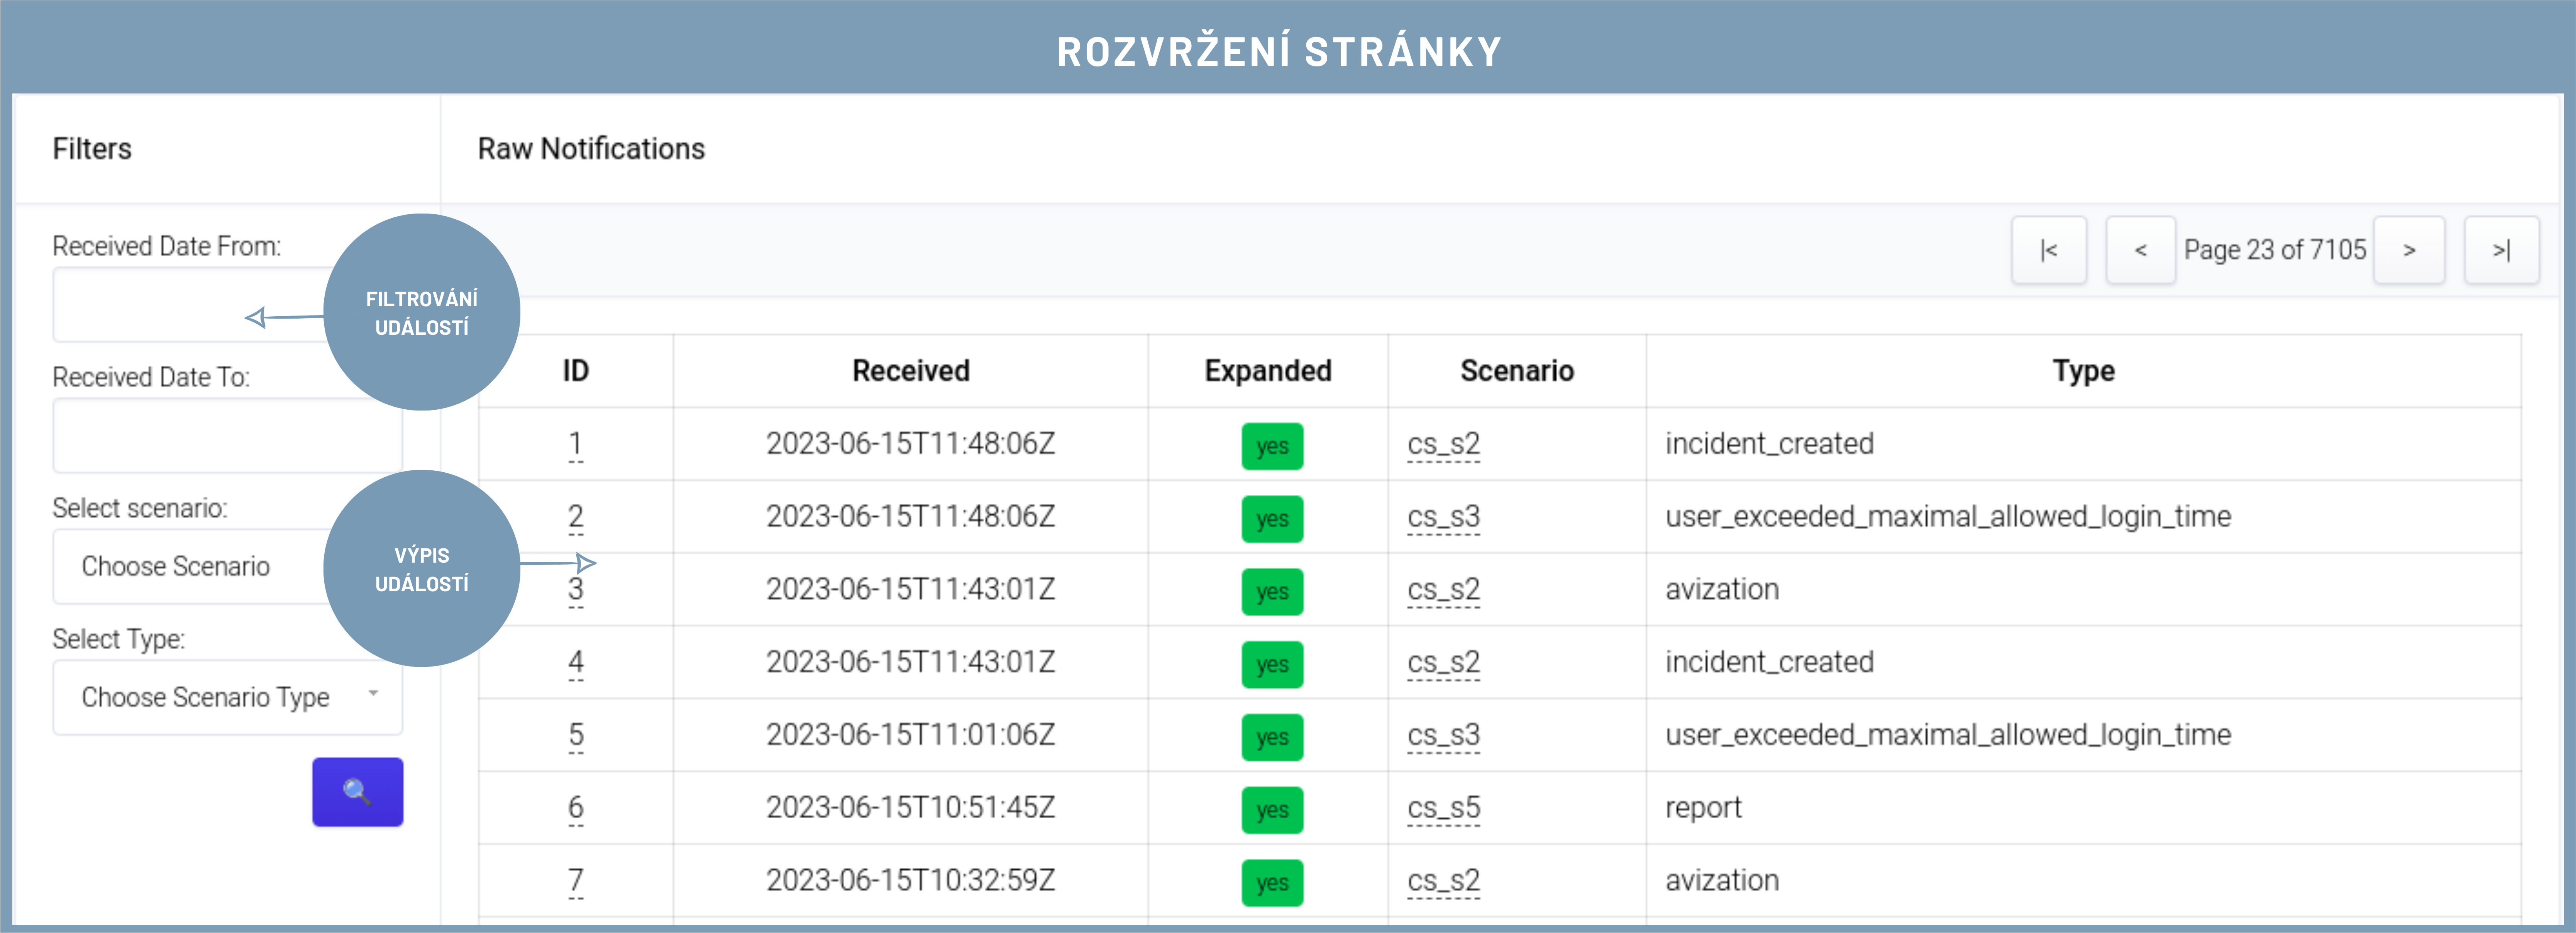Click cs_s5 scenario link in row 6
The width and height of the screenshot is (2576, 933).
[x=1443, y=808]
